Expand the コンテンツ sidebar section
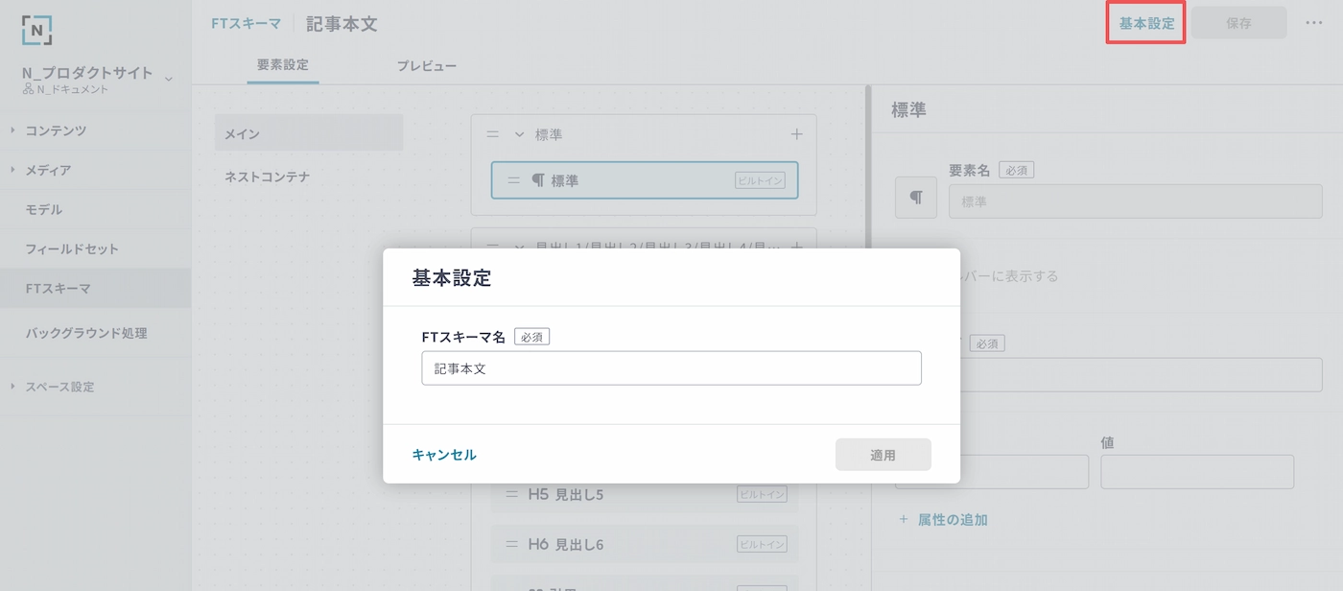The width and height of the screenshot is (1343, 591). 56,130
